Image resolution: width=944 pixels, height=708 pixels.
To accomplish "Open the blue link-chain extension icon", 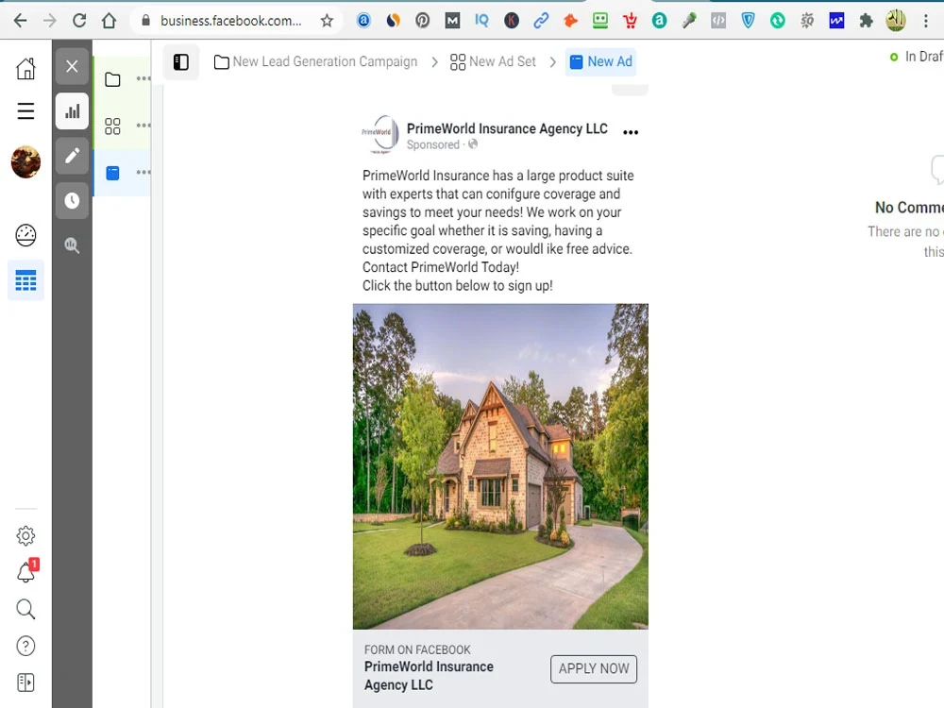I will 541,21.
